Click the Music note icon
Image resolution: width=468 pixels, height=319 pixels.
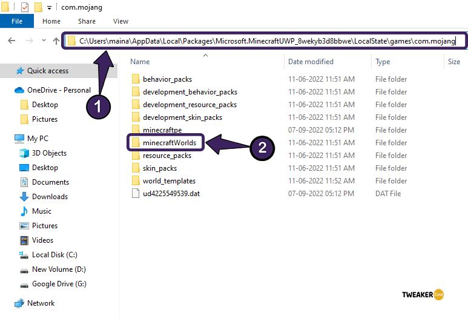coord(24,211)
